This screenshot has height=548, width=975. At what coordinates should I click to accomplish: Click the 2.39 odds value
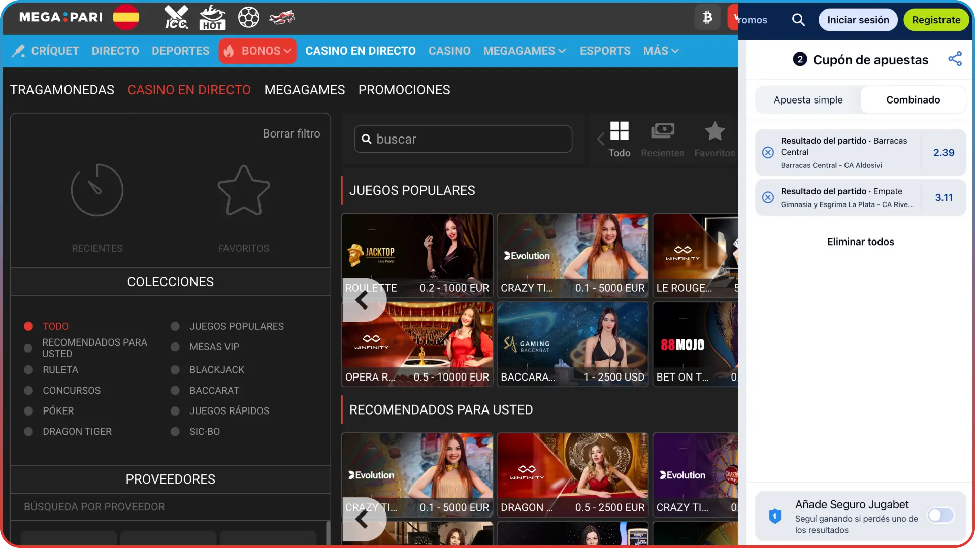tap(944, 152)
